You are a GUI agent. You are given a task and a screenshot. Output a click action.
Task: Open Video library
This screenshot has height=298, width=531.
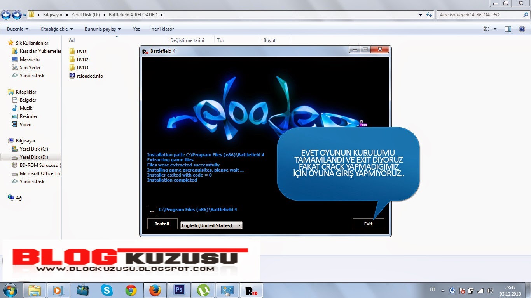[x=22, y=125]
